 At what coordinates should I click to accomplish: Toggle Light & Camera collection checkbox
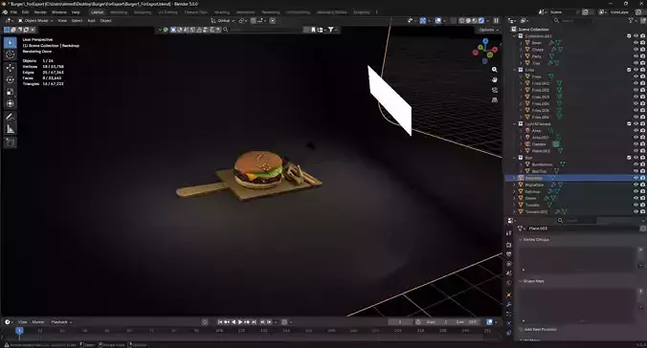[x=629, y=123]
